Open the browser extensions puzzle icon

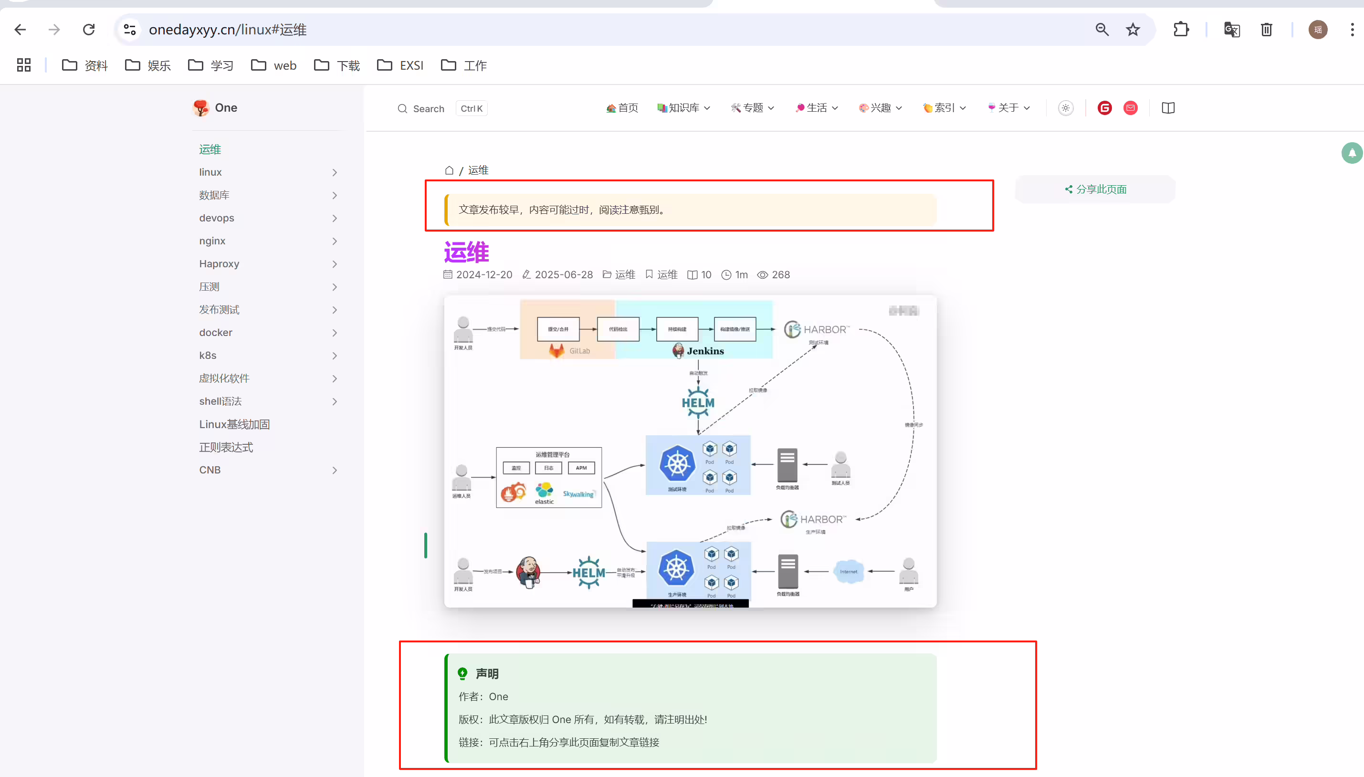click(1181, 29)
